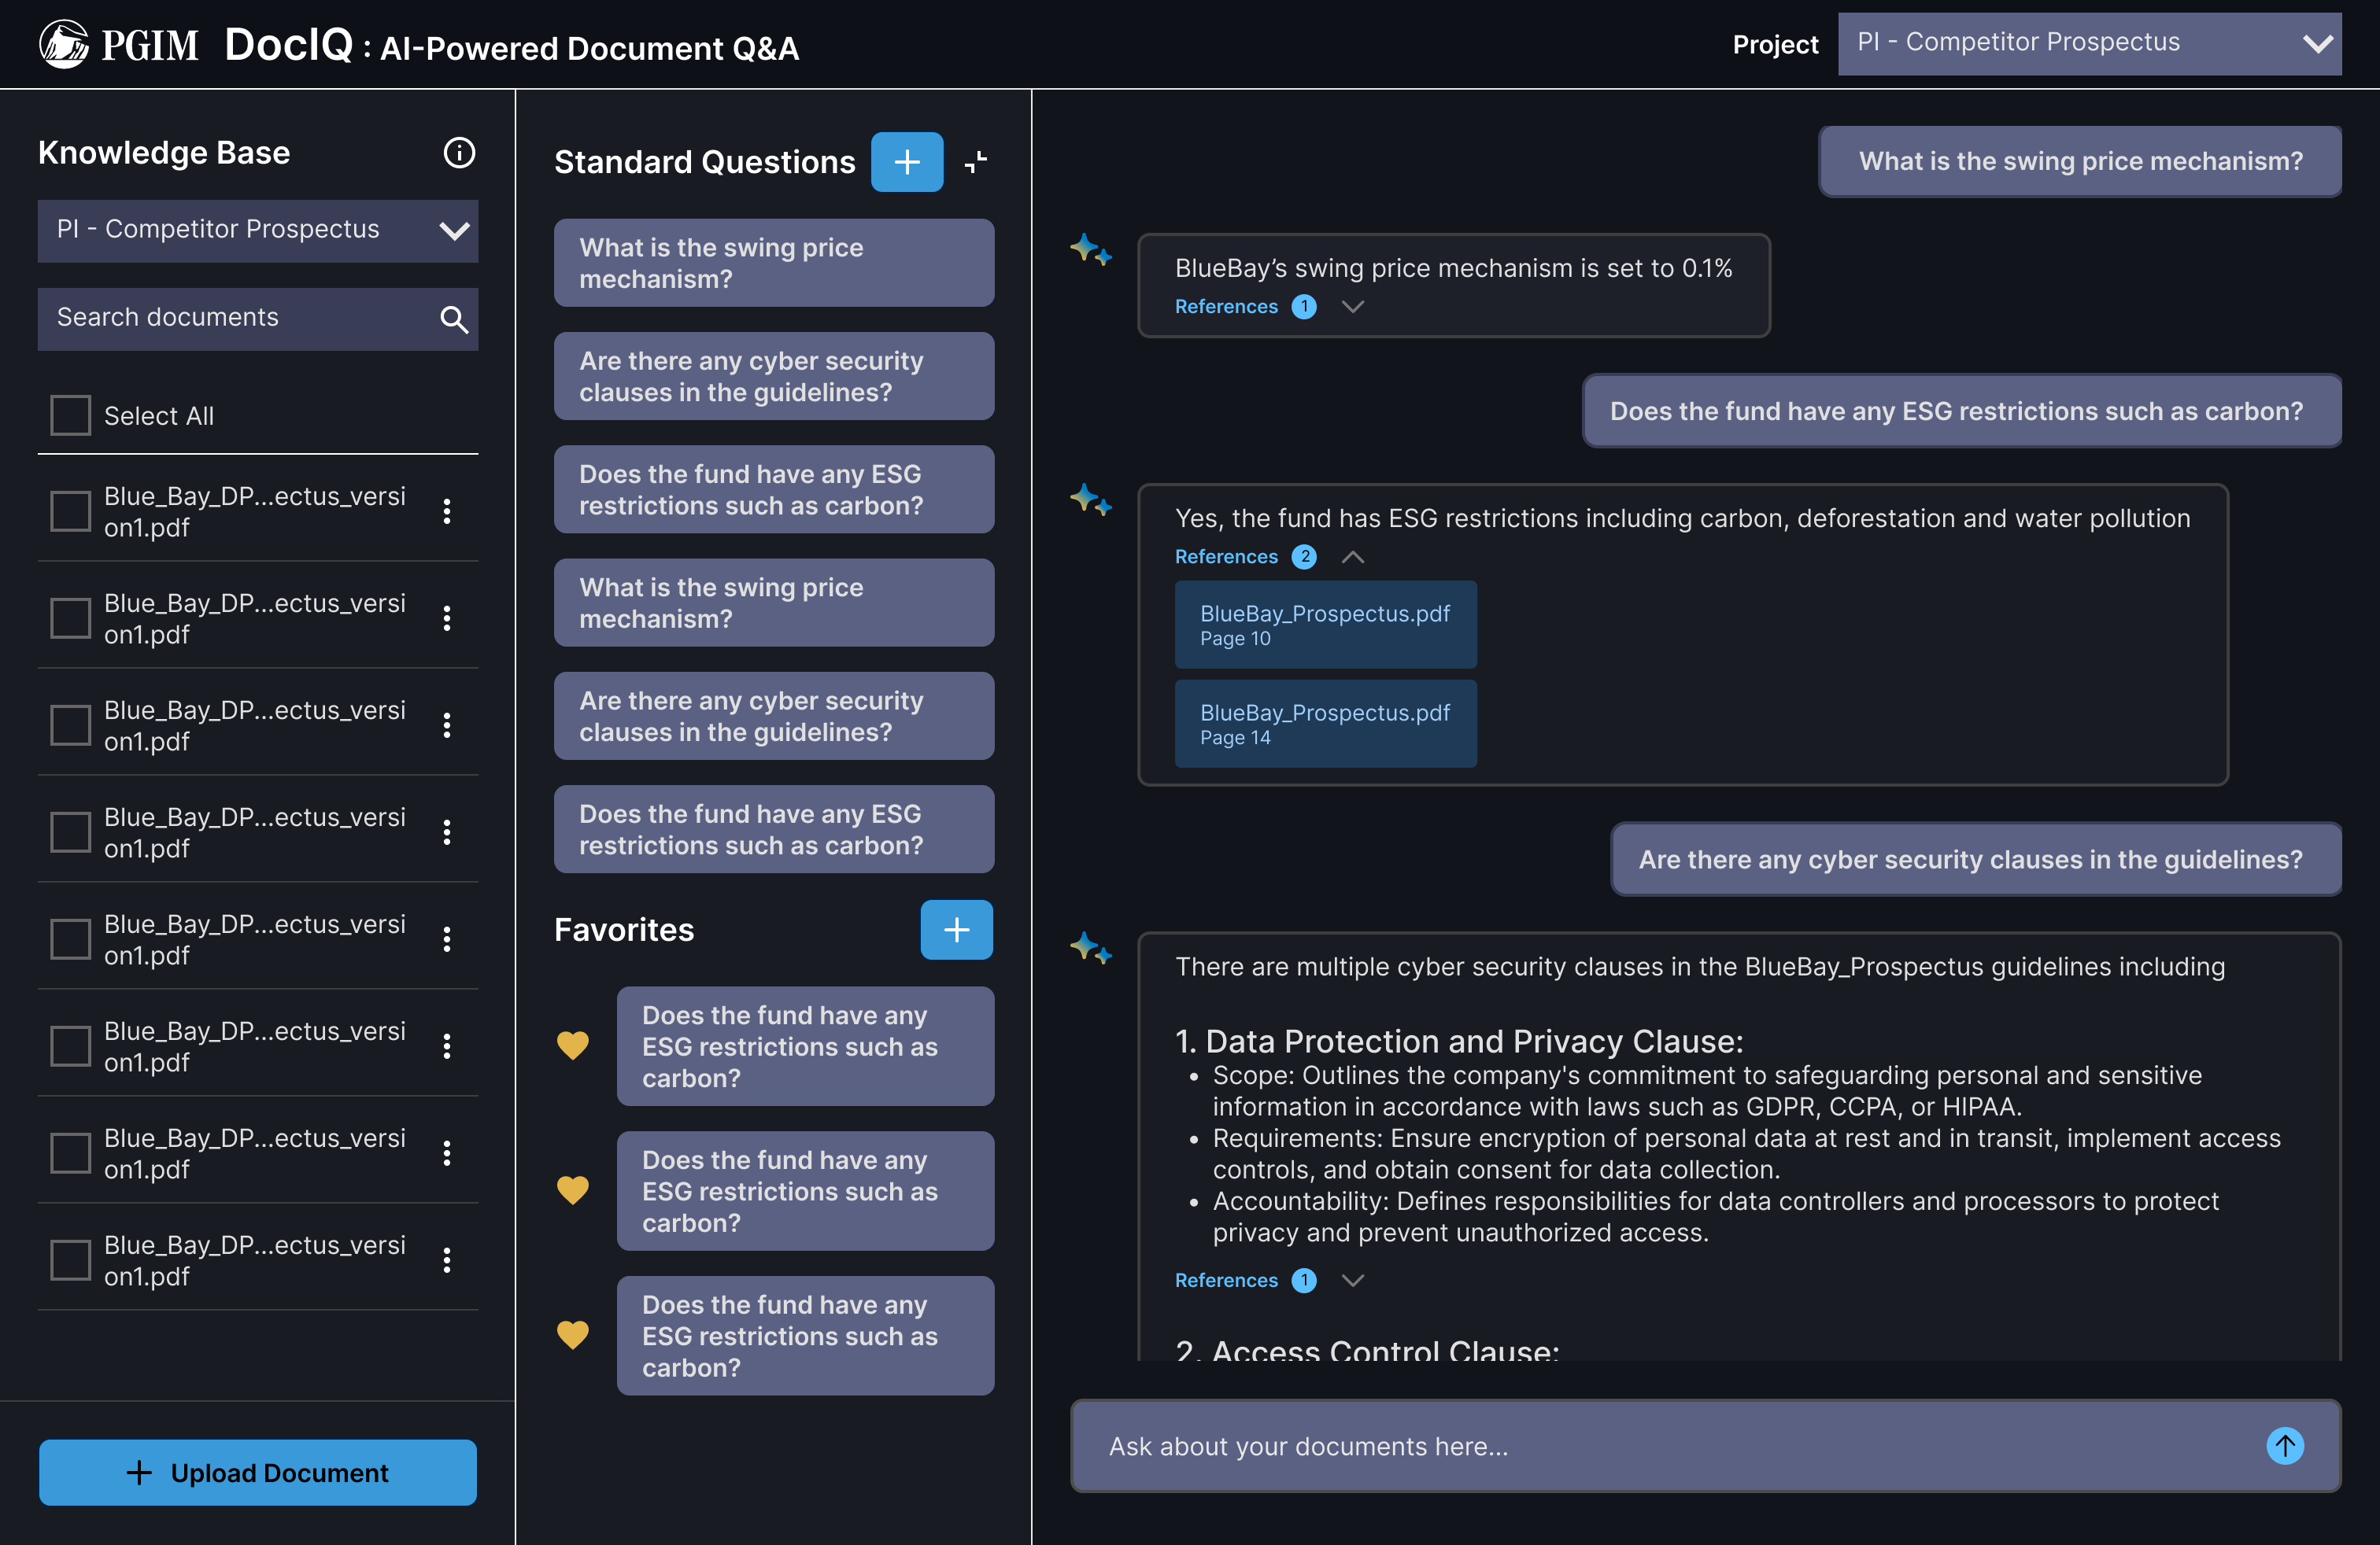Collapse the Standard Questions panel icon
This screenshot has height=1545, width=2380.
(x=976, y=162)
